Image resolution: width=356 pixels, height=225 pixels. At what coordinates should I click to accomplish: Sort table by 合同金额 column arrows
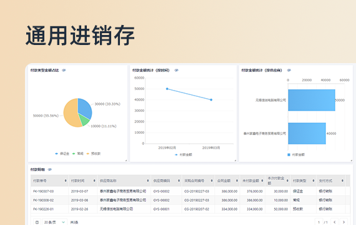[x=237, y=181]
